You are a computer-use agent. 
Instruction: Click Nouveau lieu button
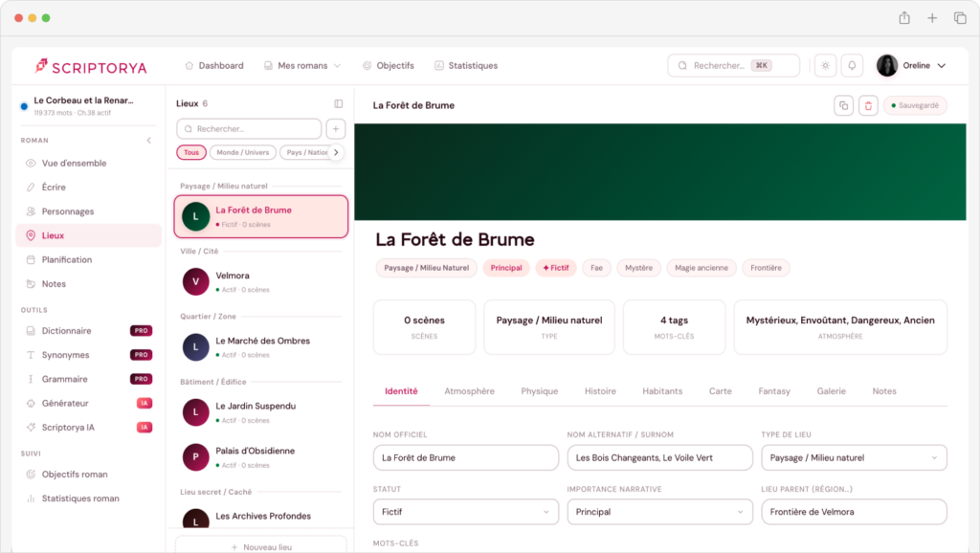point(261,546)
